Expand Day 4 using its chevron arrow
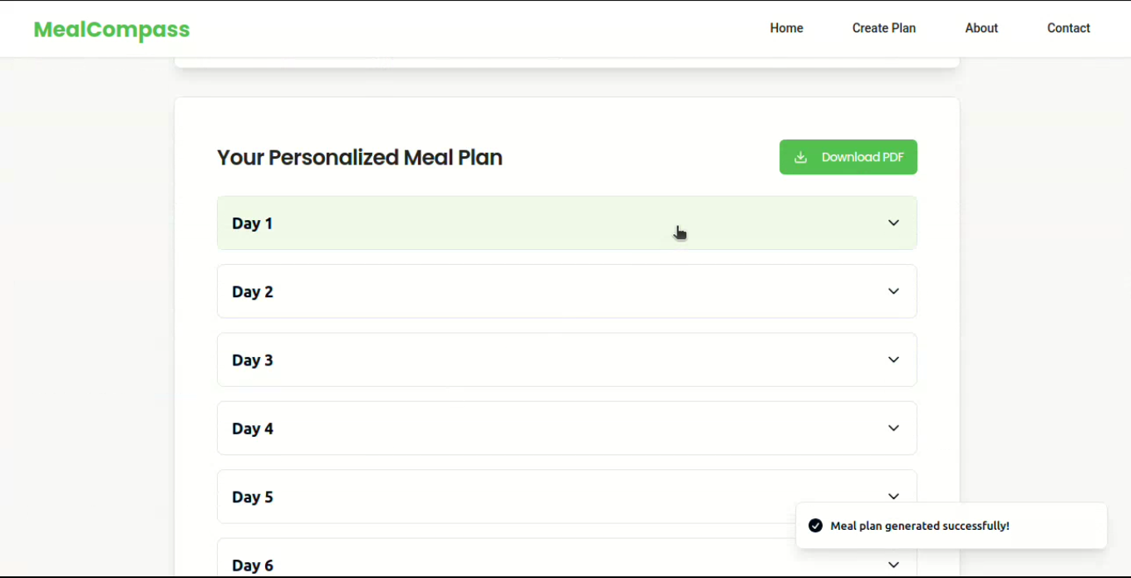Screen dimensions: 1131x578 tap(893, 429)
